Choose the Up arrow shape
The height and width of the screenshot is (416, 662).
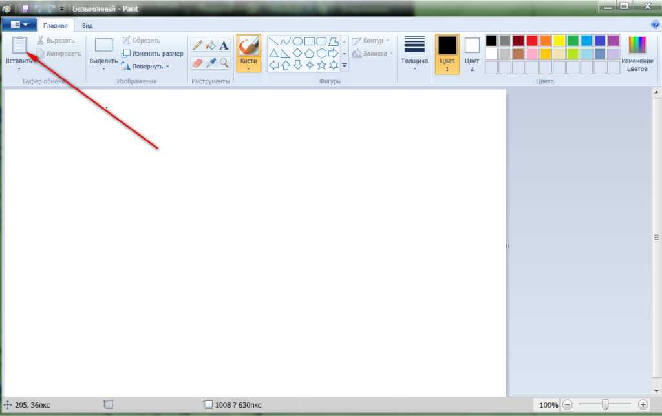tap(285, 65)
